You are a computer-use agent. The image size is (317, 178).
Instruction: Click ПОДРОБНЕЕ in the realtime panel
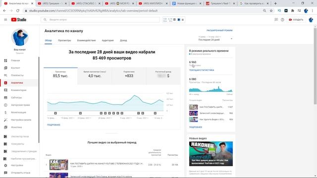tap(196, 128)
